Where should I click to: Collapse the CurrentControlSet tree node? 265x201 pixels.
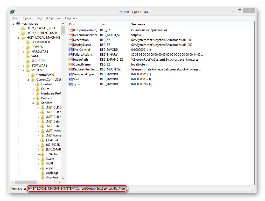tap(29, 80)
